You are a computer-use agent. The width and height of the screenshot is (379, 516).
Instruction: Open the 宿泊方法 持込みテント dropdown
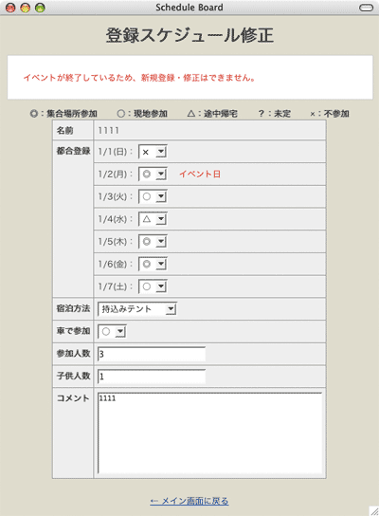(x=137, y=309)
